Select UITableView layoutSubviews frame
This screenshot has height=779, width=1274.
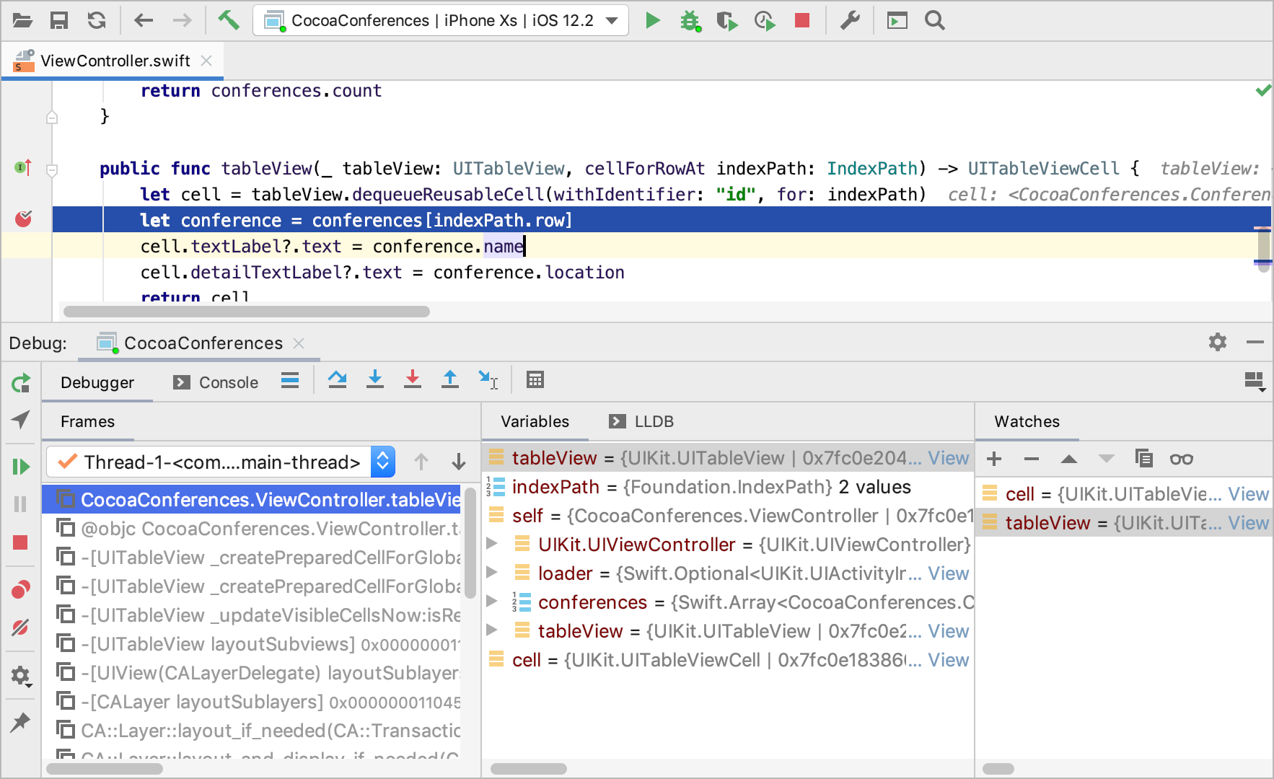[252, 644]
